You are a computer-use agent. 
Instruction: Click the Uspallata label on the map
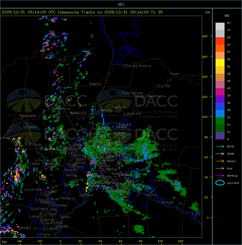click(x=27, y=116)
